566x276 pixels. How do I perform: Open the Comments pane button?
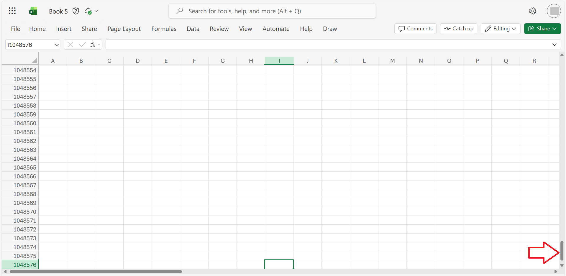pos(415,29)
